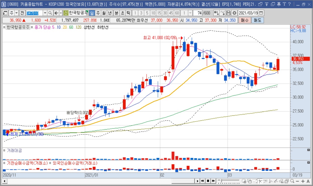
Task: Select the 60 interval button
Action: click(177, 13)
